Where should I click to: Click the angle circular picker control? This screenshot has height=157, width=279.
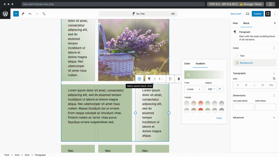221,89
